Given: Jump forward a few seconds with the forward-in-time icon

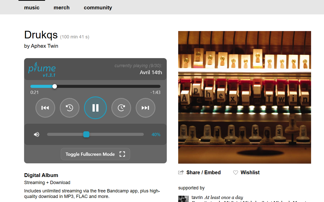Looking at the screenshot, I should click(121, 108).
